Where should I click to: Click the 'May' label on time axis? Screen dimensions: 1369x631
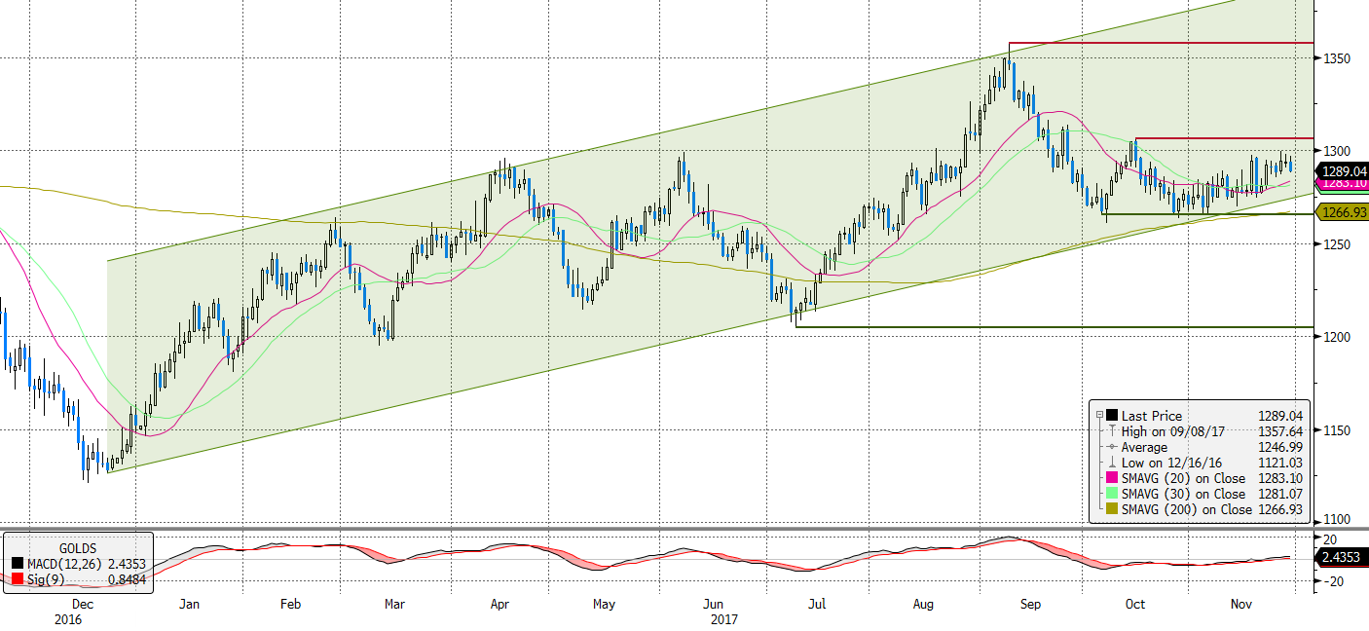click(604, 604)
